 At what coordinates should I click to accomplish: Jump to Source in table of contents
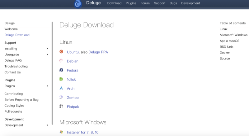[x=225, y=59]
